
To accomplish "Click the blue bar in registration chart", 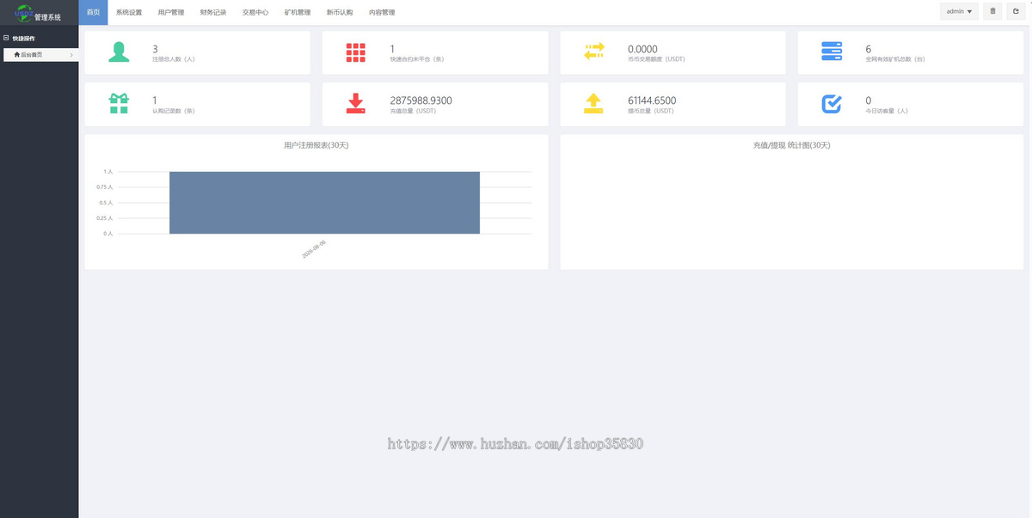I will (x=324, y=203).
